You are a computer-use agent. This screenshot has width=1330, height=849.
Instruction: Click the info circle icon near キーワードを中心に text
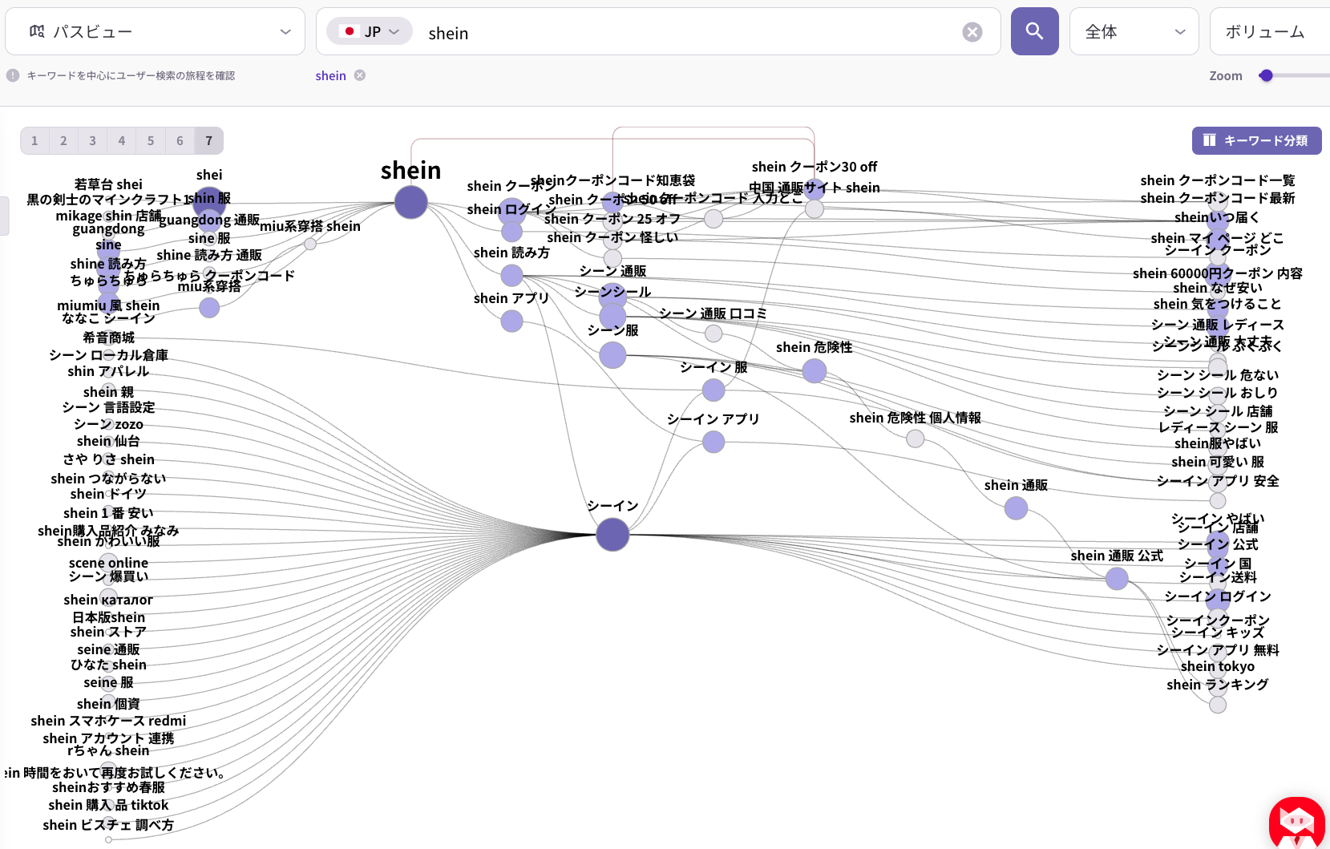pos(14,75)
